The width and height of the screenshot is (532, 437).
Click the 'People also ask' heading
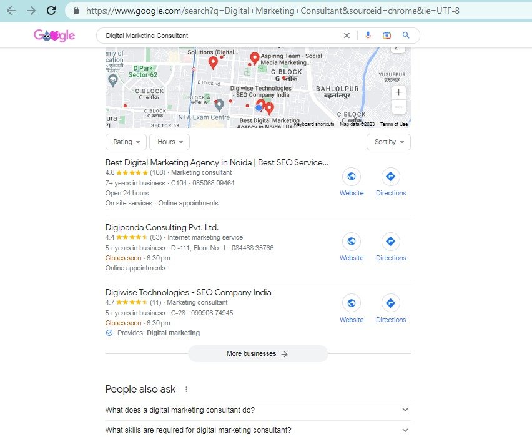click(x=140, y=389)
